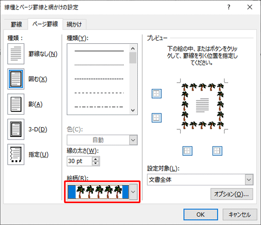
Task: Choose the solid line style in the list
Action: pyautogui.click(x=99, y=51)
